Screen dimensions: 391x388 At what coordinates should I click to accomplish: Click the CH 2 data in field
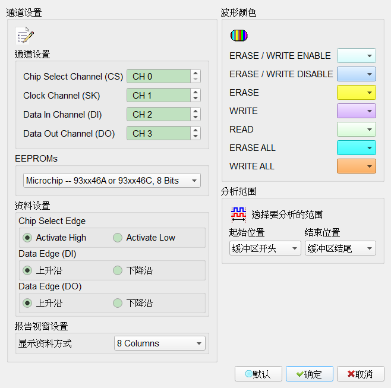tap(159, 114)
